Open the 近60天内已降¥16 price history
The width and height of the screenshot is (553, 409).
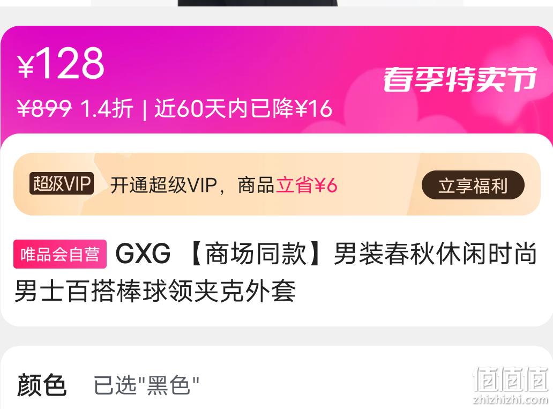point(243,108)
